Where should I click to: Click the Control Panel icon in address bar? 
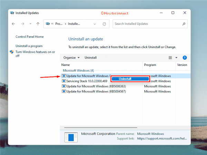(x=48, y=24)
